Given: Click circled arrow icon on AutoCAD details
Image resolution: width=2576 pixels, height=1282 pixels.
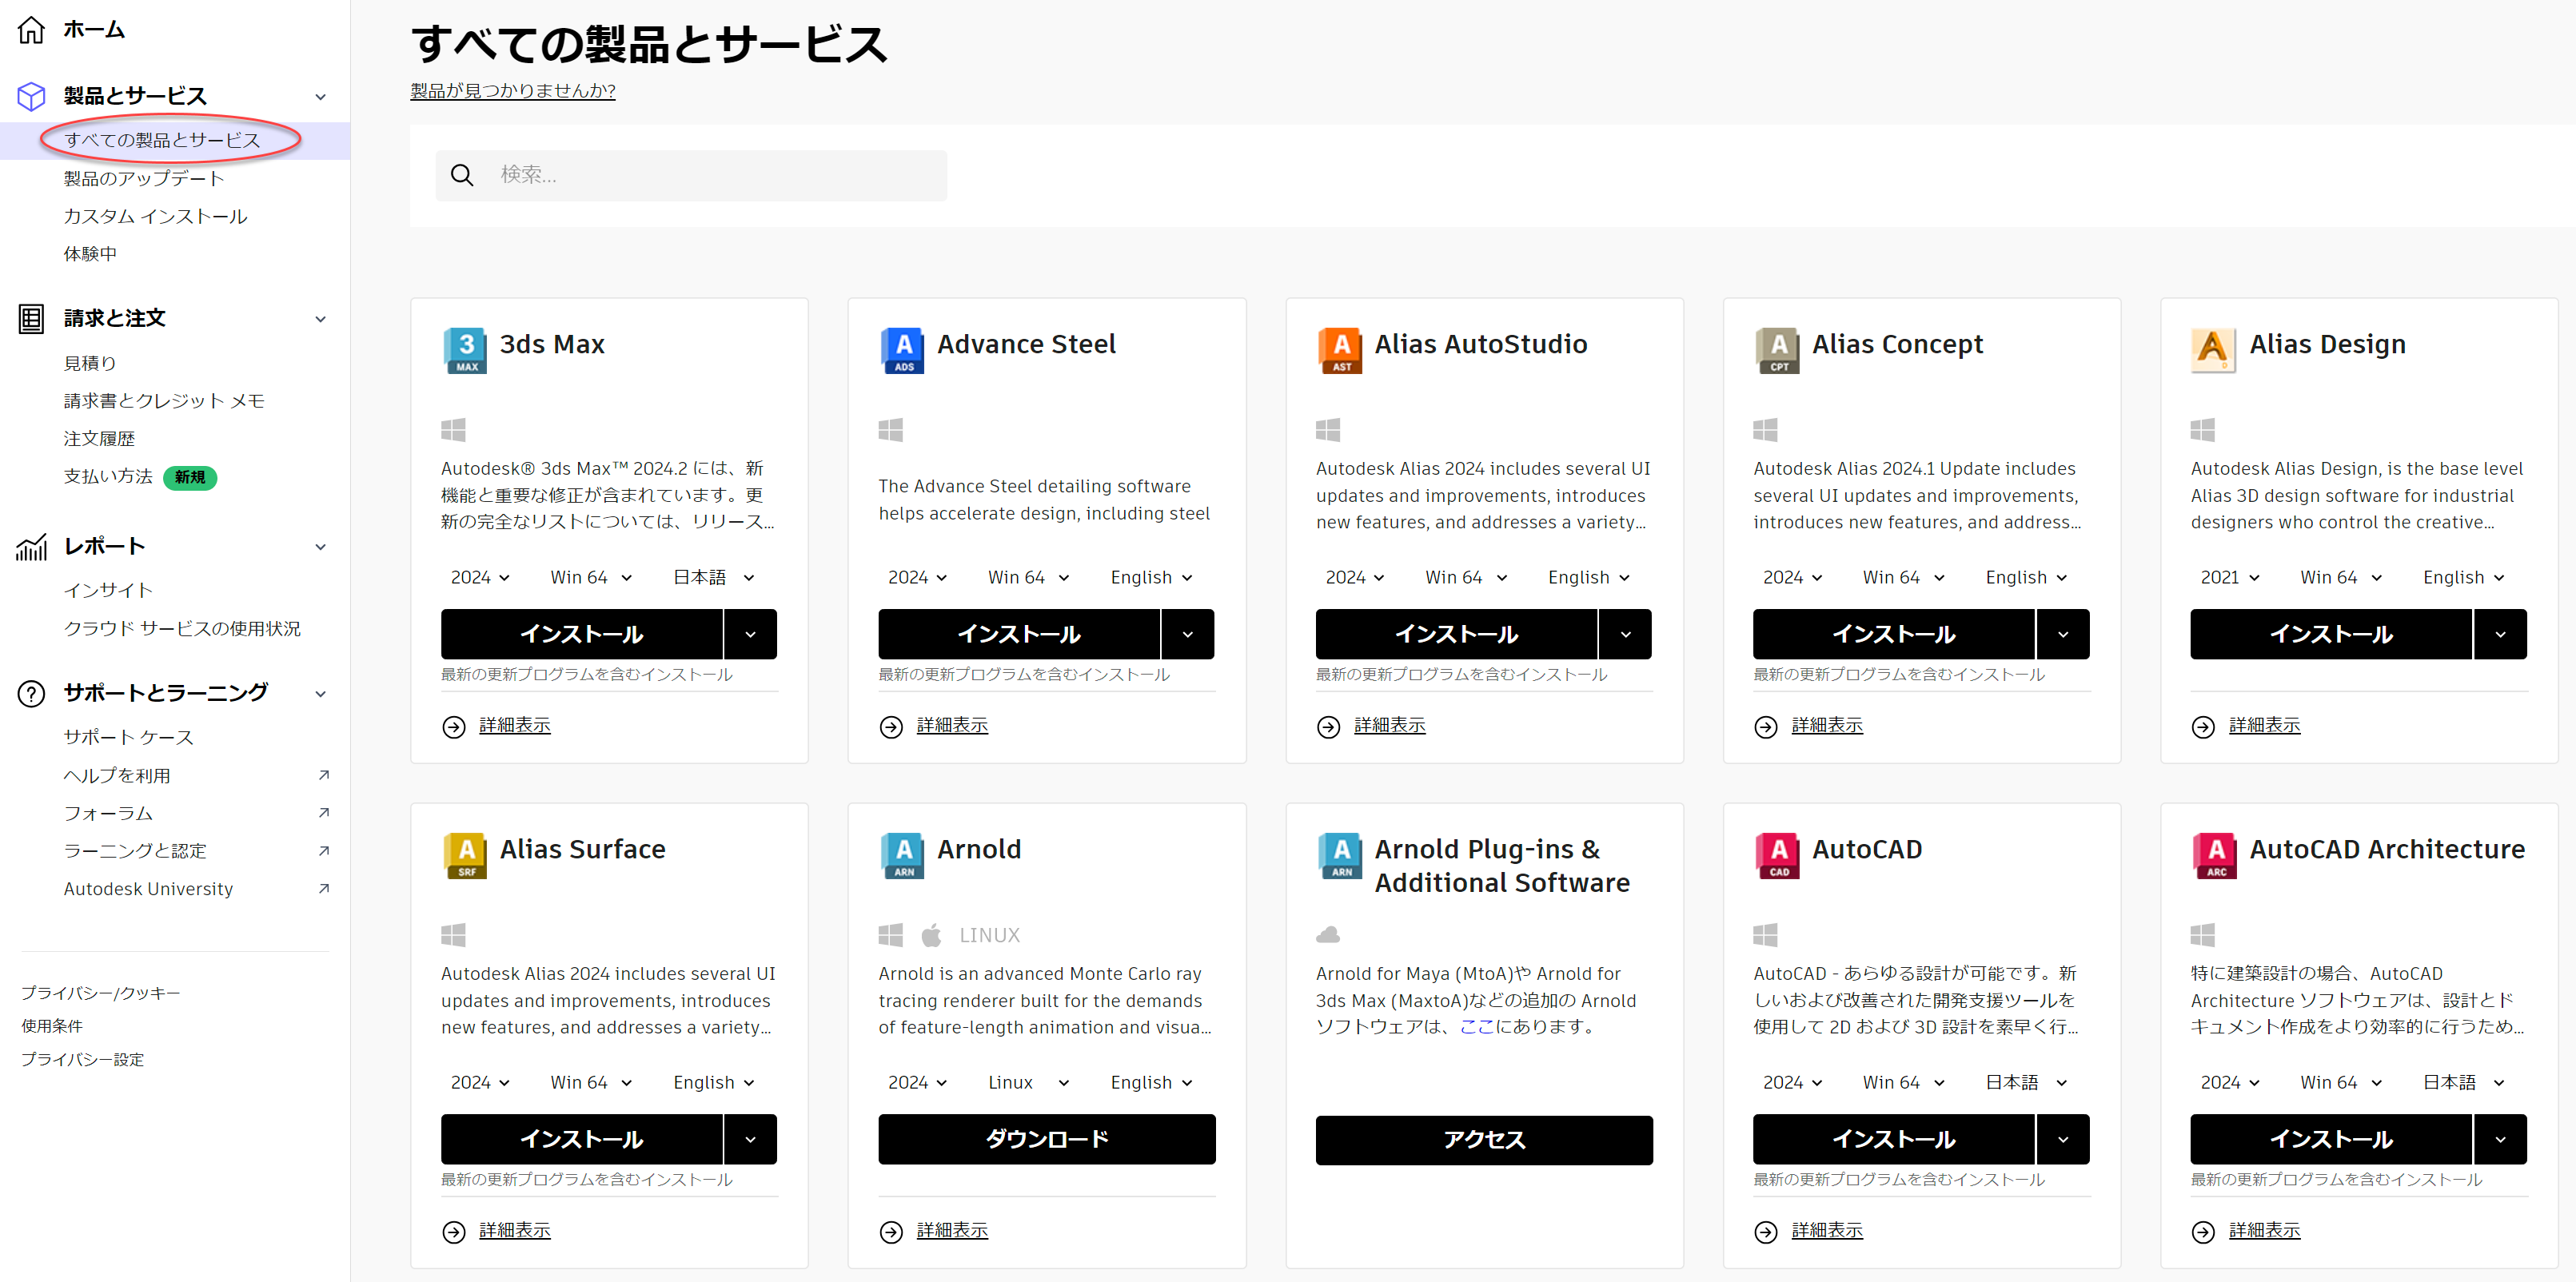Looking at the screenshot, I should (x=1766, y=1232).
